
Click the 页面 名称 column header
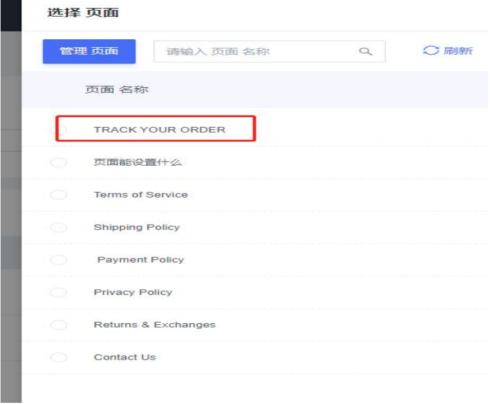(x=117, y=90)
